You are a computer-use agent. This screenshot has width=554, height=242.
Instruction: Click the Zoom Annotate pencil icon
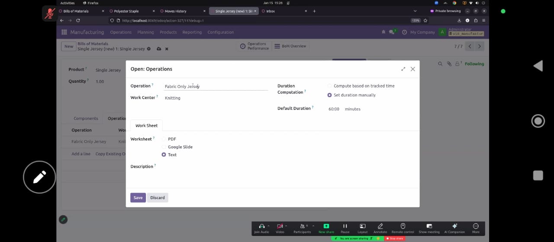[x=380, y=226]
